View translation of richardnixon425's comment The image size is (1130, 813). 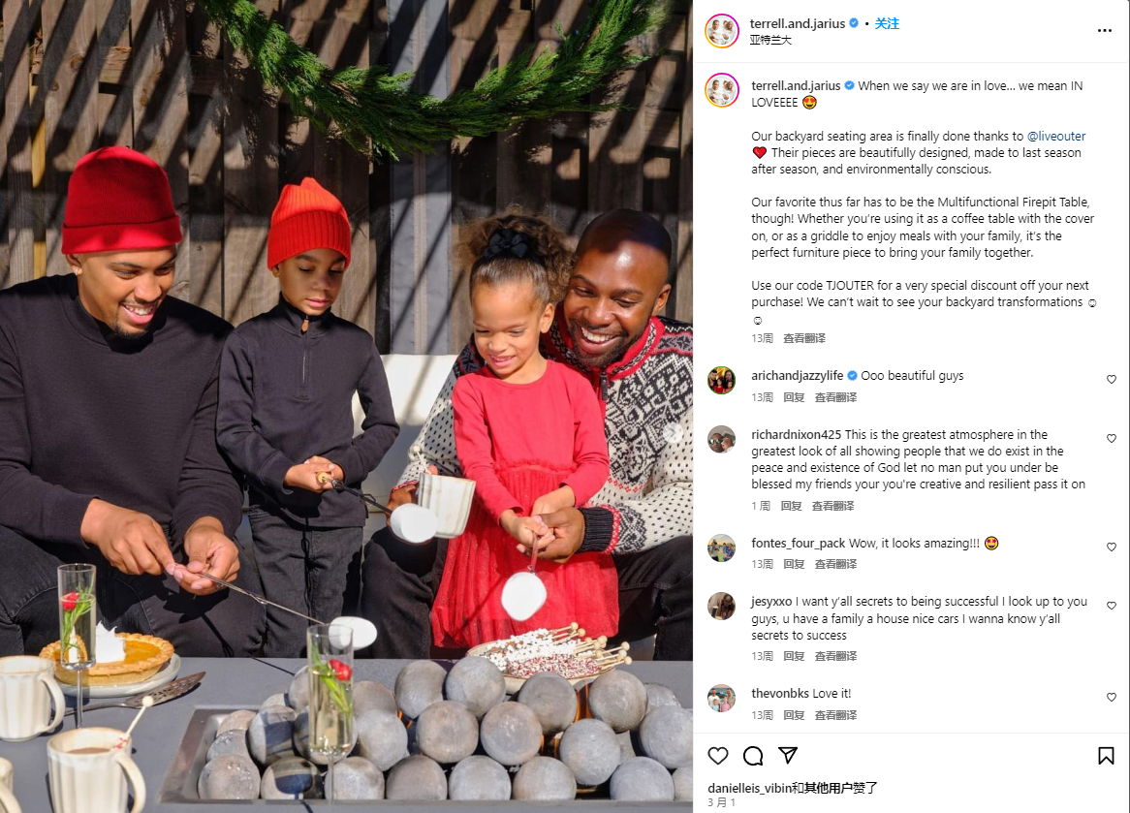(832, 506)
